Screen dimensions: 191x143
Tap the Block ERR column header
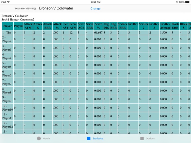[175, 26]
